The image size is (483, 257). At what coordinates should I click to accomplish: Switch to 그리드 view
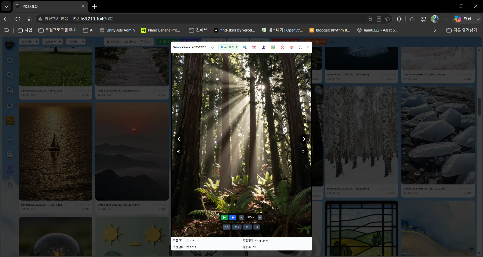click(131, 42)
